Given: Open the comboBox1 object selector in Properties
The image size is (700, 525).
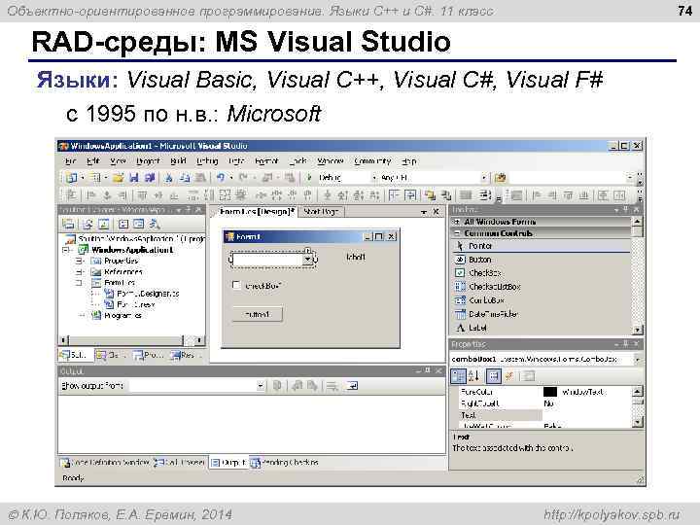Looking at the screenshot, I should click(x=637, y=360).
